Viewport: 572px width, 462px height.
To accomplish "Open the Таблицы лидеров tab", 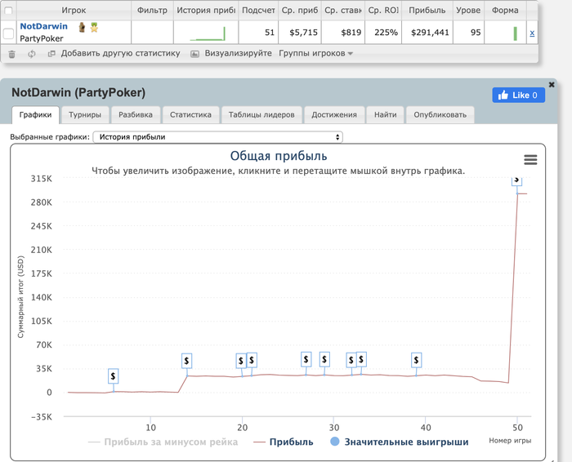I will pos(261,115).
